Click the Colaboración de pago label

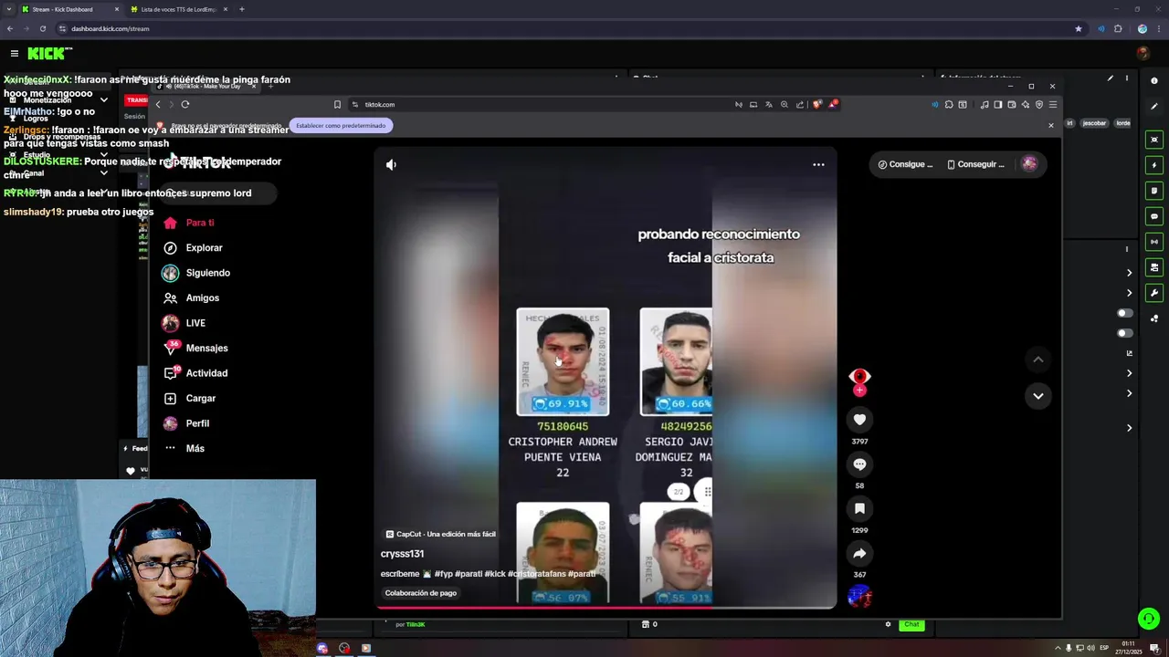pyautogui.click(x=420, y=593)
